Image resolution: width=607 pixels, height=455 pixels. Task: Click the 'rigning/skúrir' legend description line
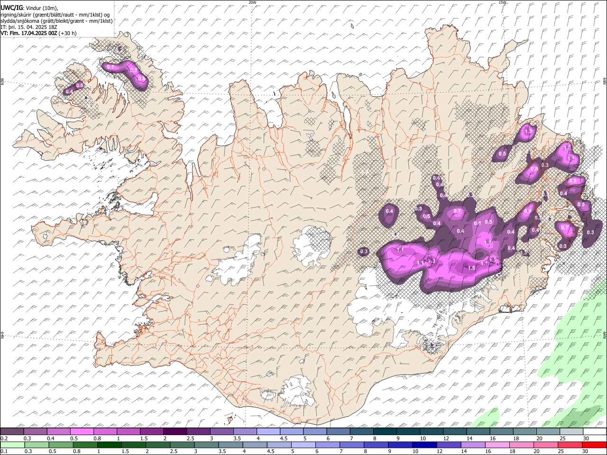point(55,14)
